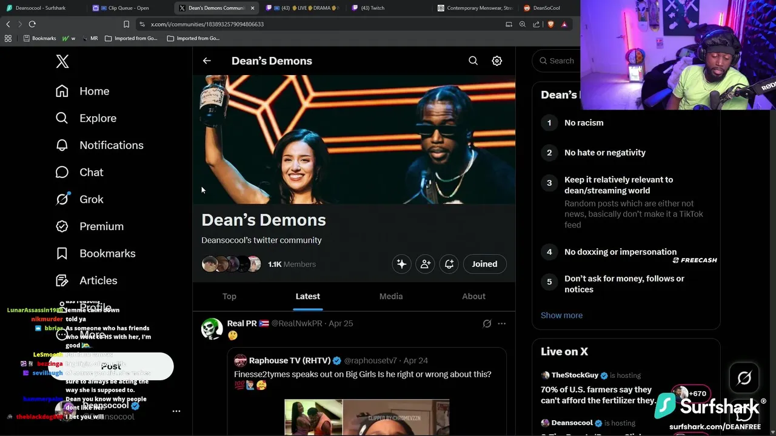
Task: Click the browser back button
Action: (8, 24)
